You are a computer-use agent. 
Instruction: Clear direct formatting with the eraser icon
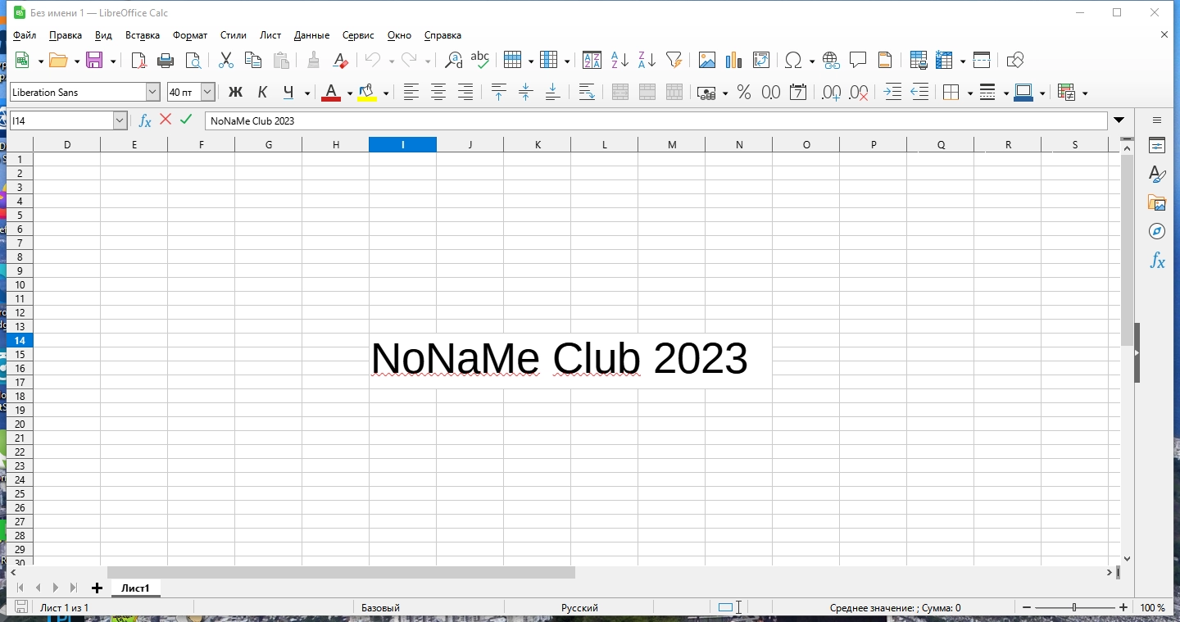(x=340, y=60)
